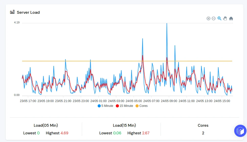
Task: Click the 5 minute lowest value 0
Action: point(38,133)
